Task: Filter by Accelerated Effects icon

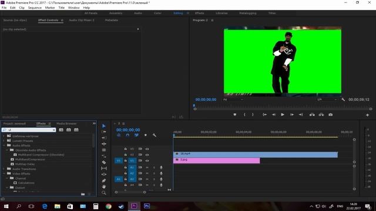Action: 61,130
